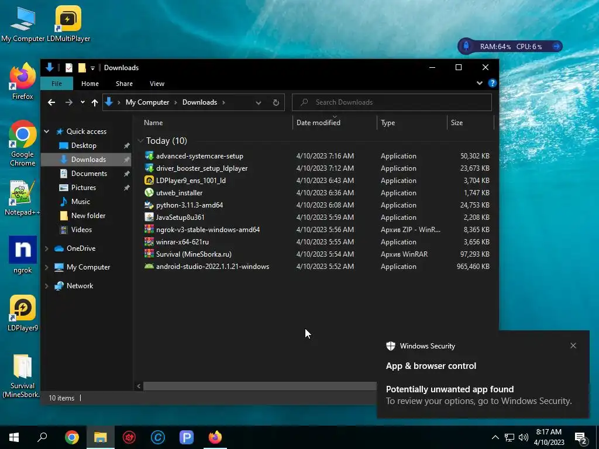Expand the Network tree node
The image size is (599, 449).
(x=47, y=286)
